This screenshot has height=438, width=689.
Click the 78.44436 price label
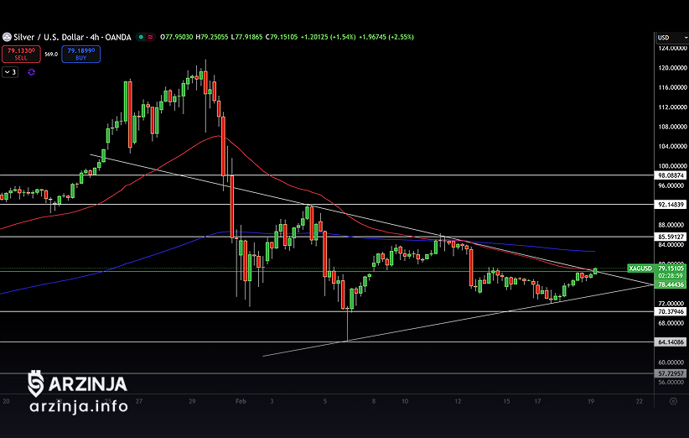(671, 284)
